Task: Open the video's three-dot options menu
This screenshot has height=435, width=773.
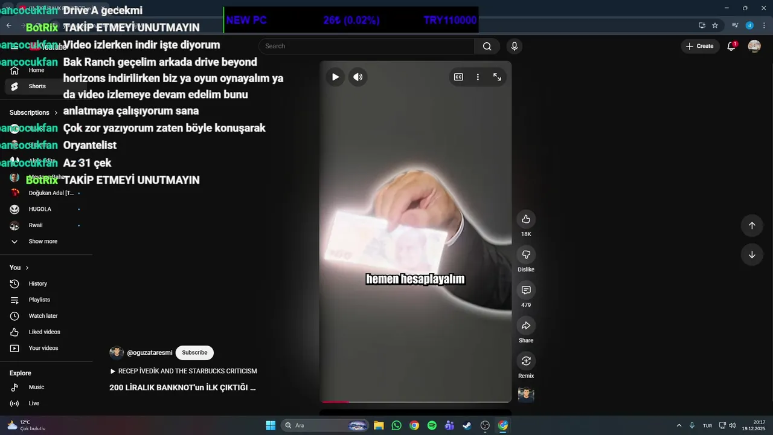Action: (x=478, y=77)
